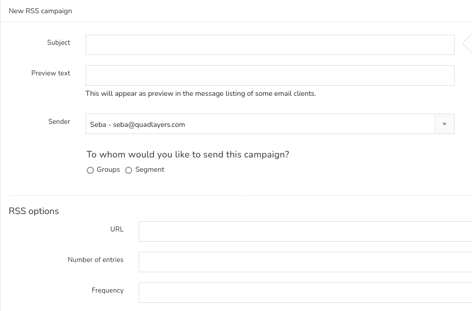Image resolution: width=472 pixels, height=311 pixels.
Task: Choose the Segment radio button
Action: click(129, 170)
